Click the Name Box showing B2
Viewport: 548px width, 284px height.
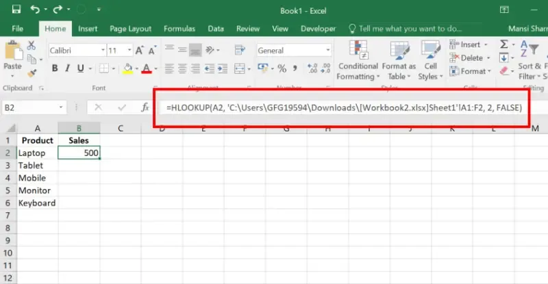[34, 107]
